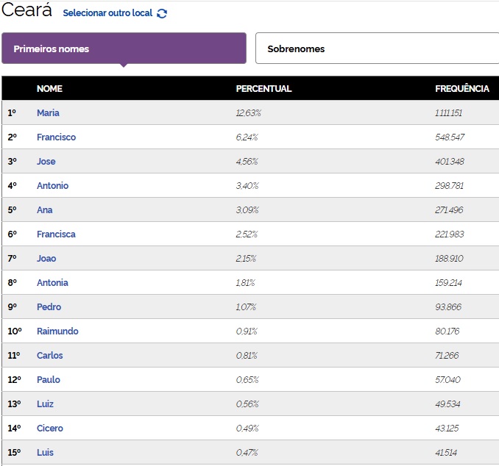Open the Cicero name entry
Screen dimensions: 499x466
[x=49, y=429]
